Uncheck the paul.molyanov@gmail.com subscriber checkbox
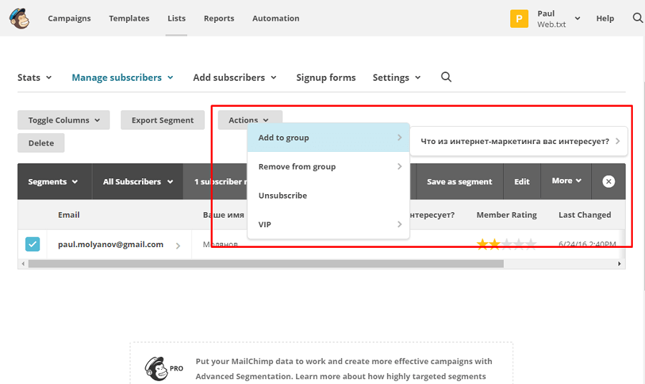The height and width of the screenshot is (384, 645). (33, 244)
